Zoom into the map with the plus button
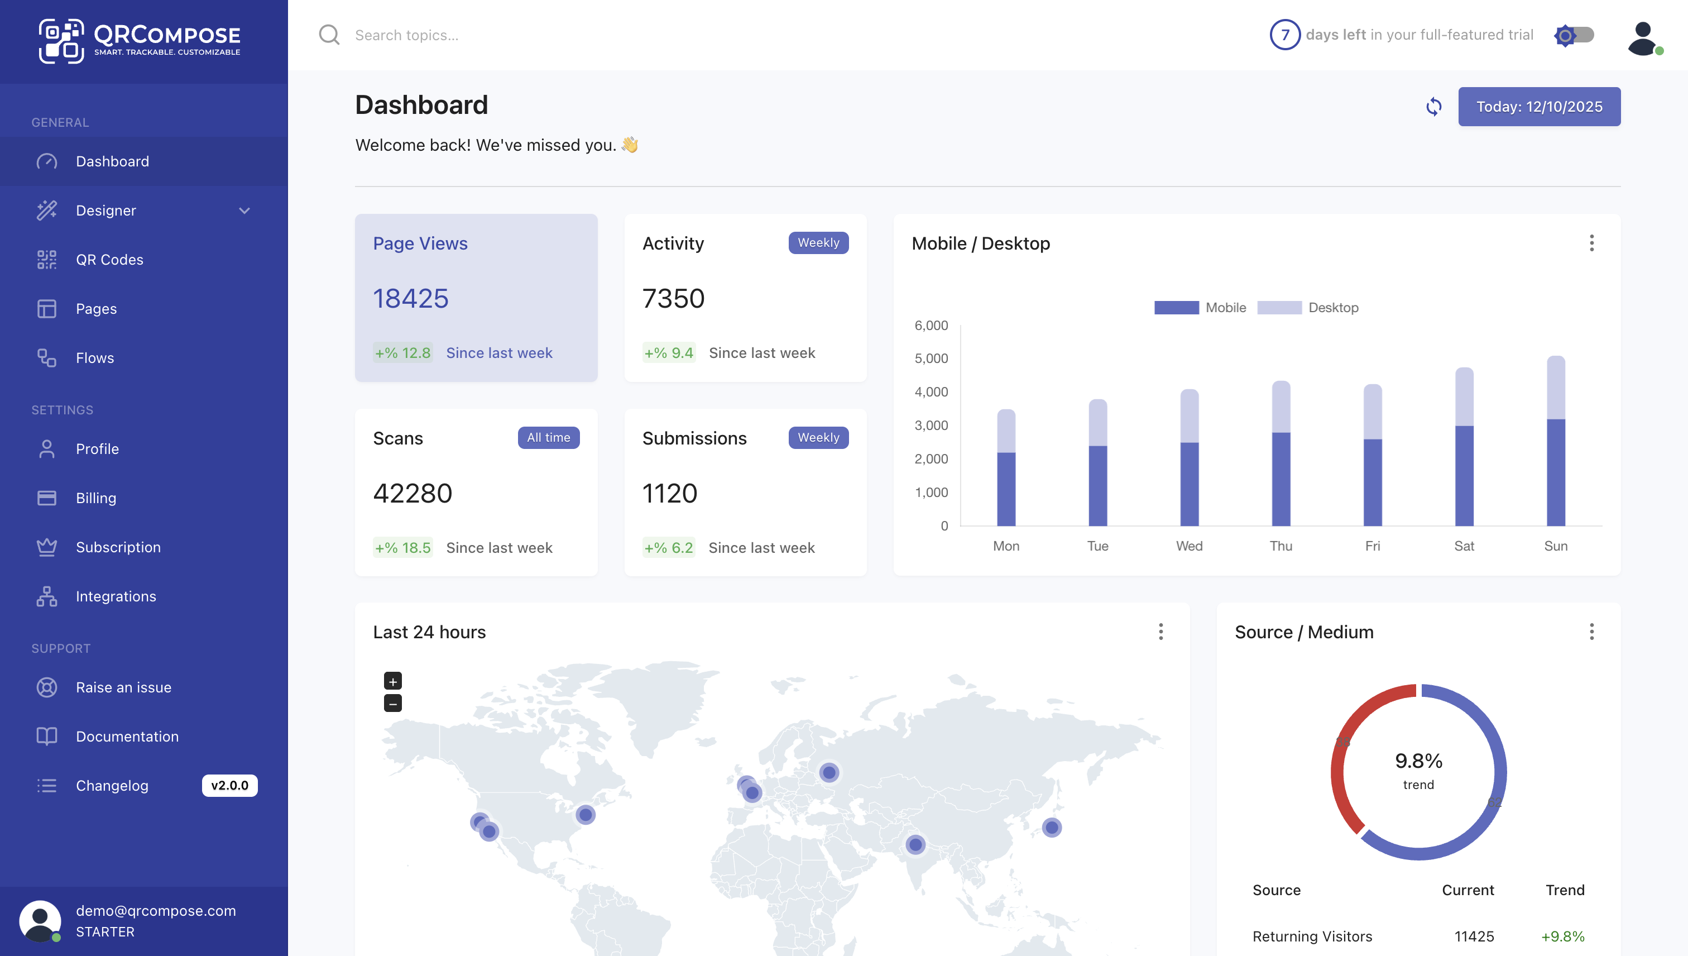The height and width of the screenshot is (956, 1688). pyautogui.click(x=392, y=681)
